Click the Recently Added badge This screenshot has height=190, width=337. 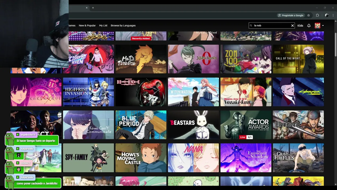point(141,39)
